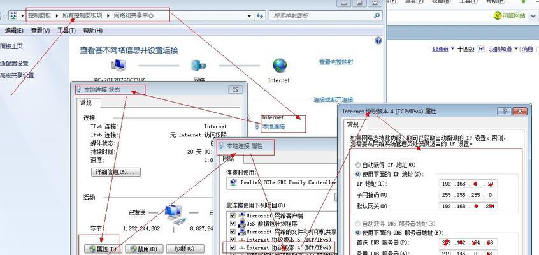This screenshot has width=539, height=255.
Task: Click the 诊断(G) button
Action: [x=185, y=249]
